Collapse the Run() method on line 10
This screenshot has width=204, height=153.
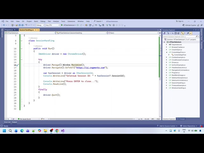click(21, 48)
